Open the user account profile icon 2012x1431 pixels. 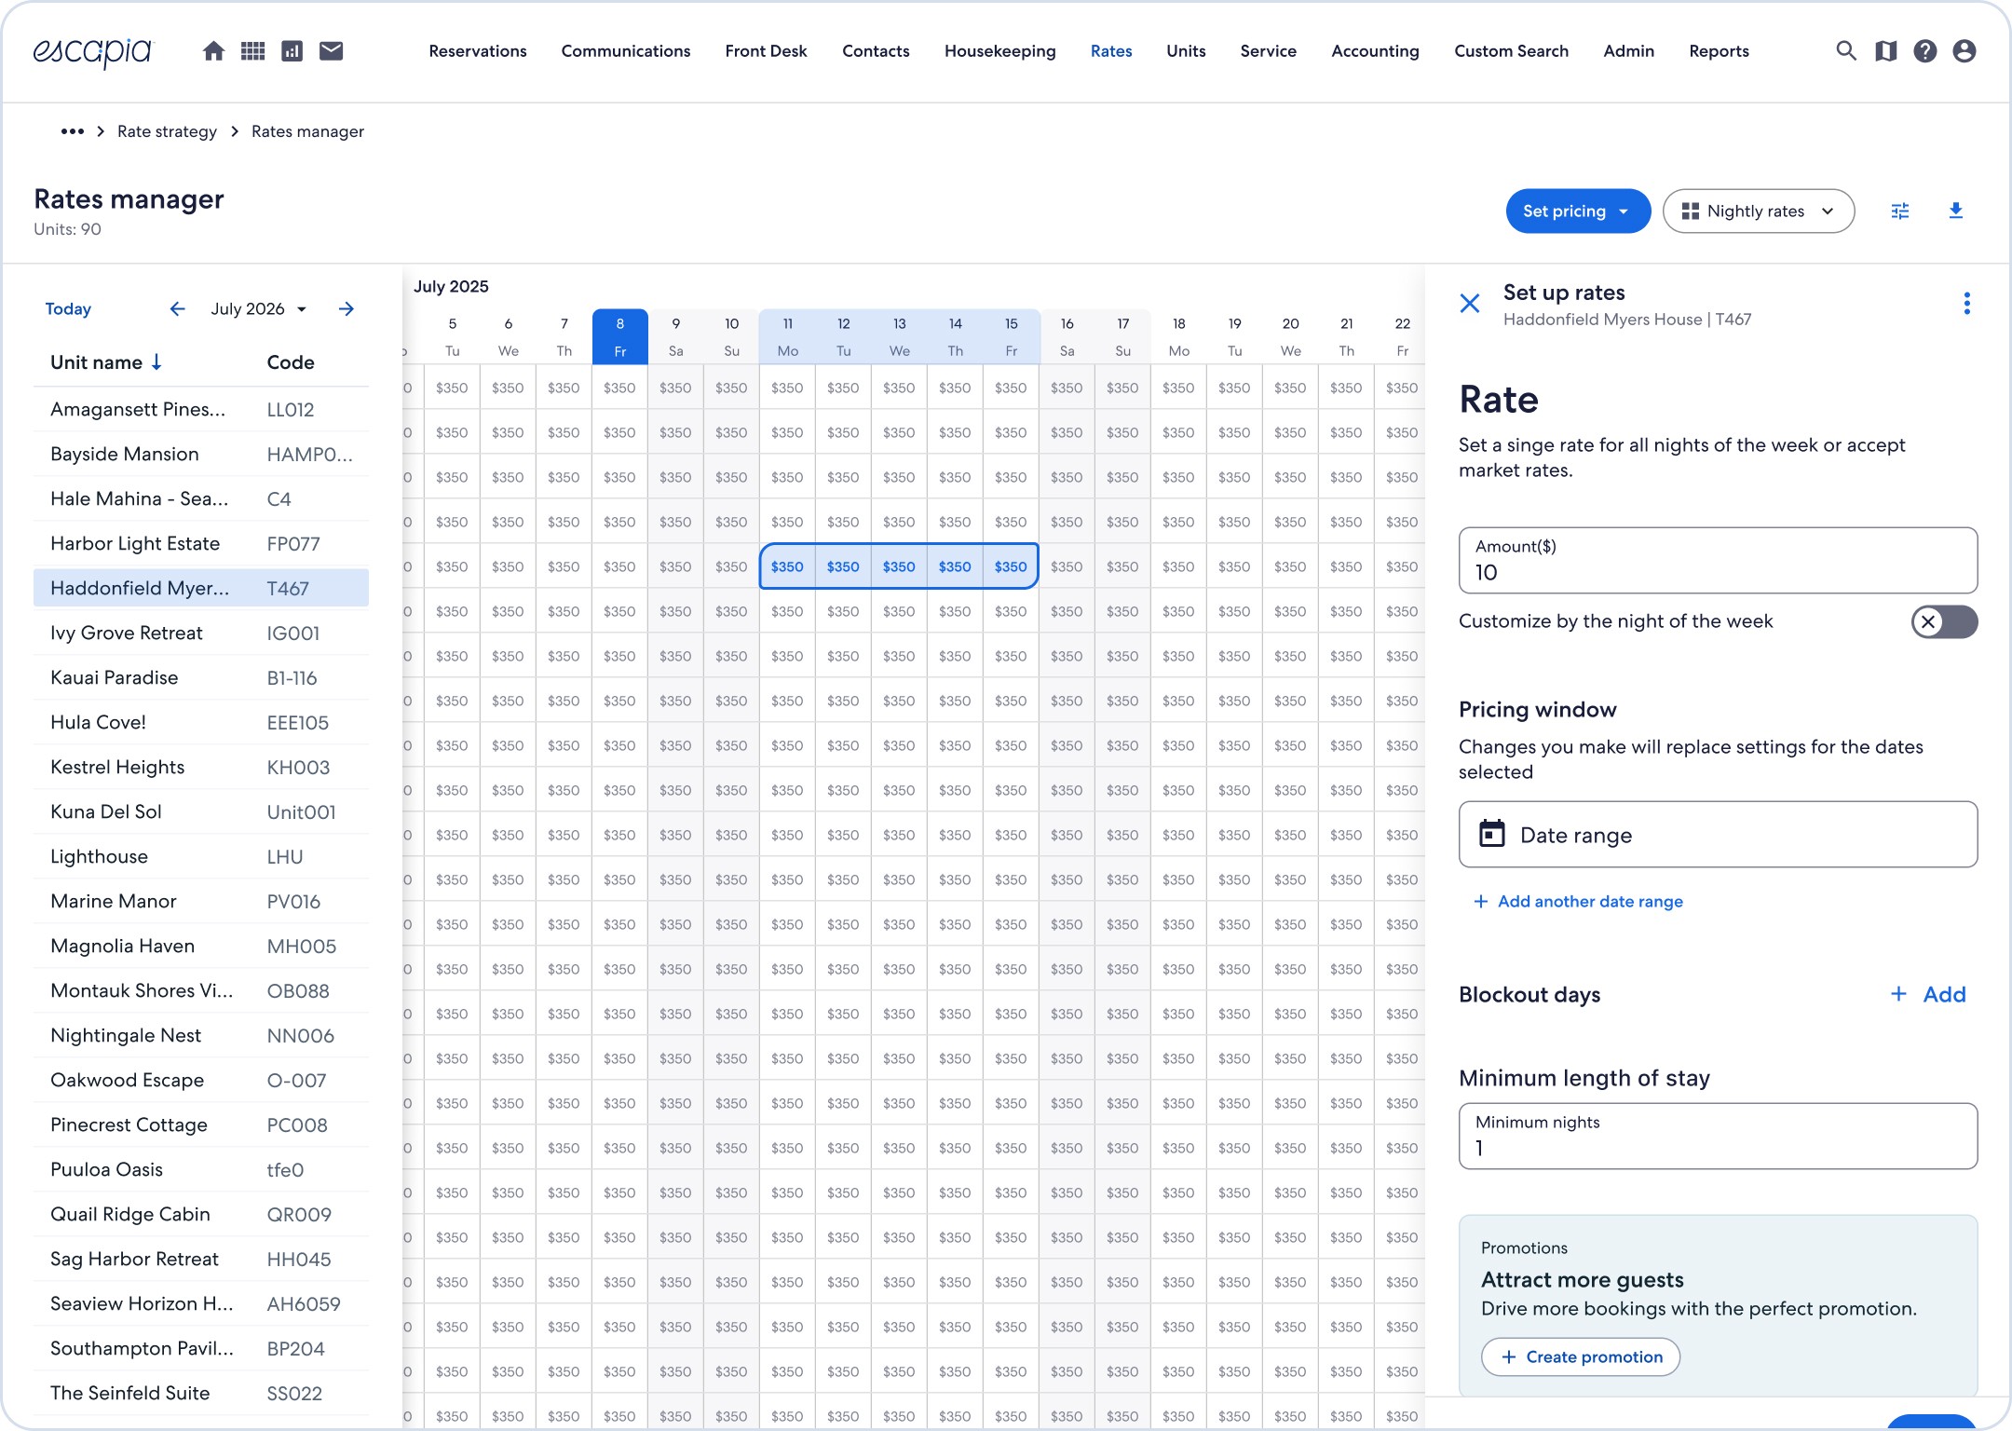click(1964, 51)
